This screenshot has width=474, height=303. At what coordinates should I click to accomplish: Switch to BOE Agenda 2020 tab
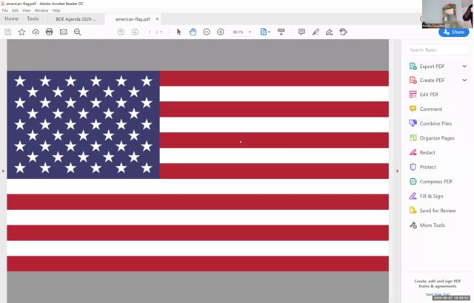pos(76,19)
